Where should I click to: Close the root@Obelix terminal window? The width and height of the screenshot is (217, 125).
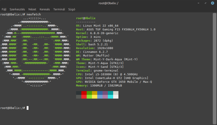(213, 3)
